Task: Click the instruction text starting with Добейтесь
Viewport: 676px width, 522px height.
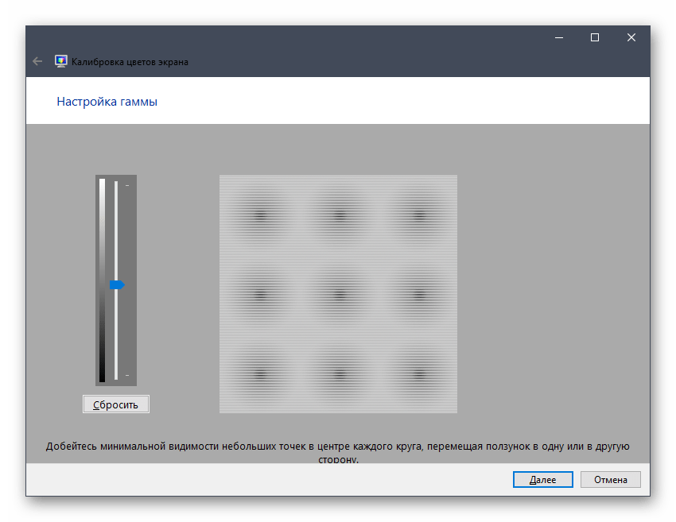Action: 337,447
